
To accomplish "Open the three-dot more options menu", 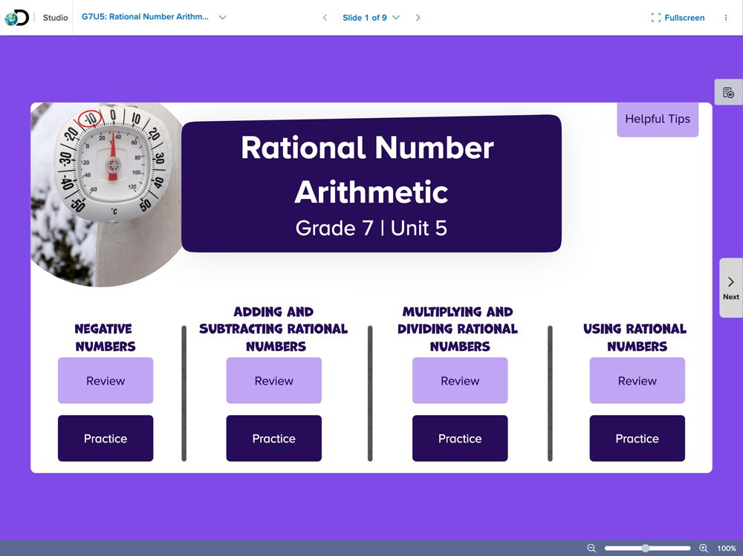I will point(726,18).
